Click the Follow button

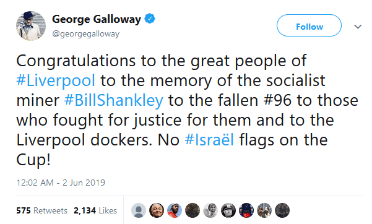pyautogui.click(x=309, y=25)
